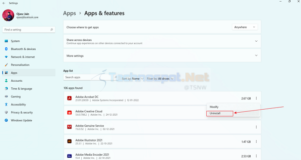Click the Adobe Illustrator 2021 app icon
Viewport: 301px width, 160px height.
pyautogui.click(x=69, y=142)
